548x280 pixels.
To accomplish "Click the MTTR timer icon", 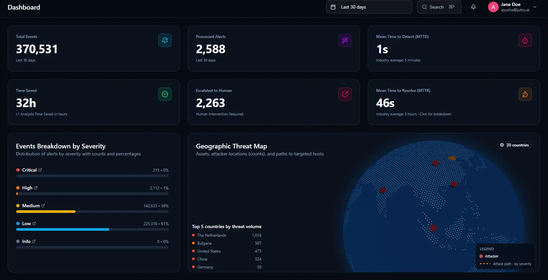I will 525,94.
